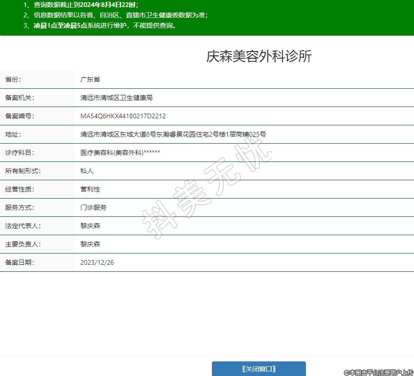414x376 pixels.
Task: Select the filing date 2023/12/26
Action: pyautogui.click(x=97, y=262)
